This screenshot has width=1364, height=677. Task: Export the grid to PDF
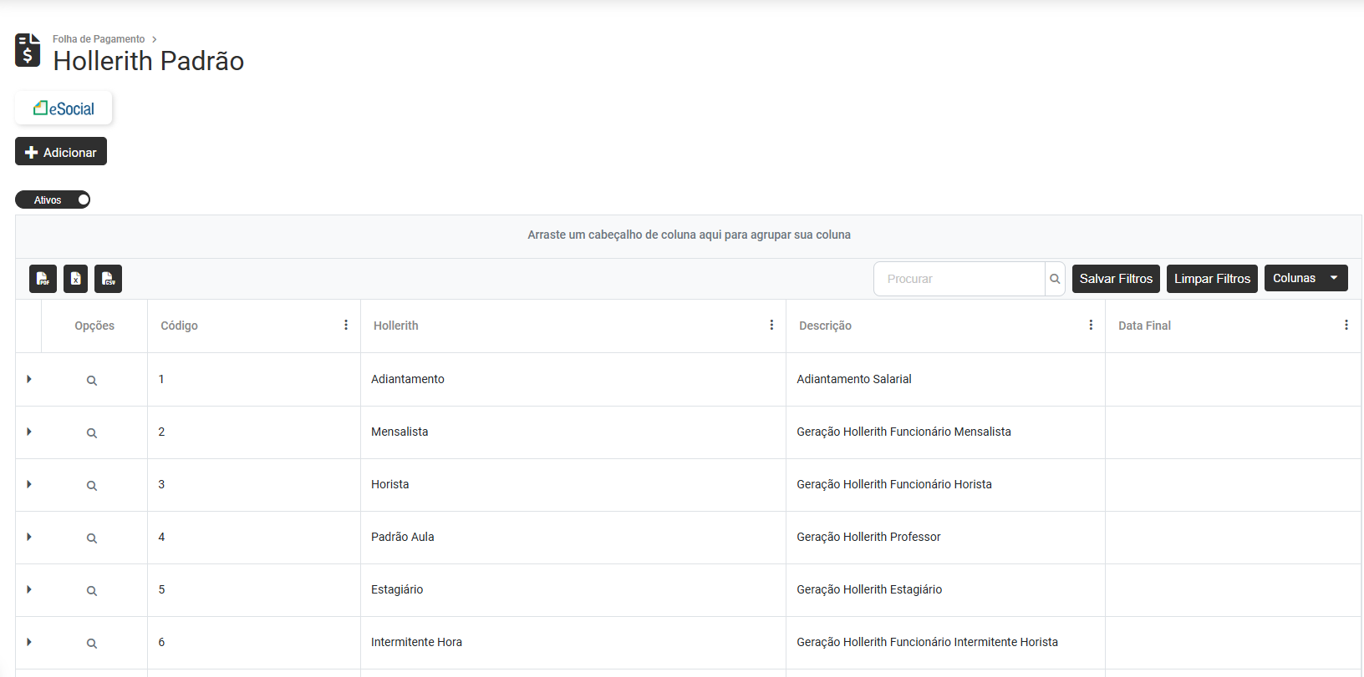[x=43, y=279]
